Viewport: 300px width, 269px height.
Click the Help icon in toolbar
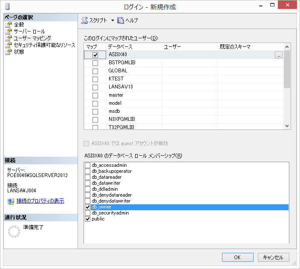pyautogui.click(x=121, y=20)
